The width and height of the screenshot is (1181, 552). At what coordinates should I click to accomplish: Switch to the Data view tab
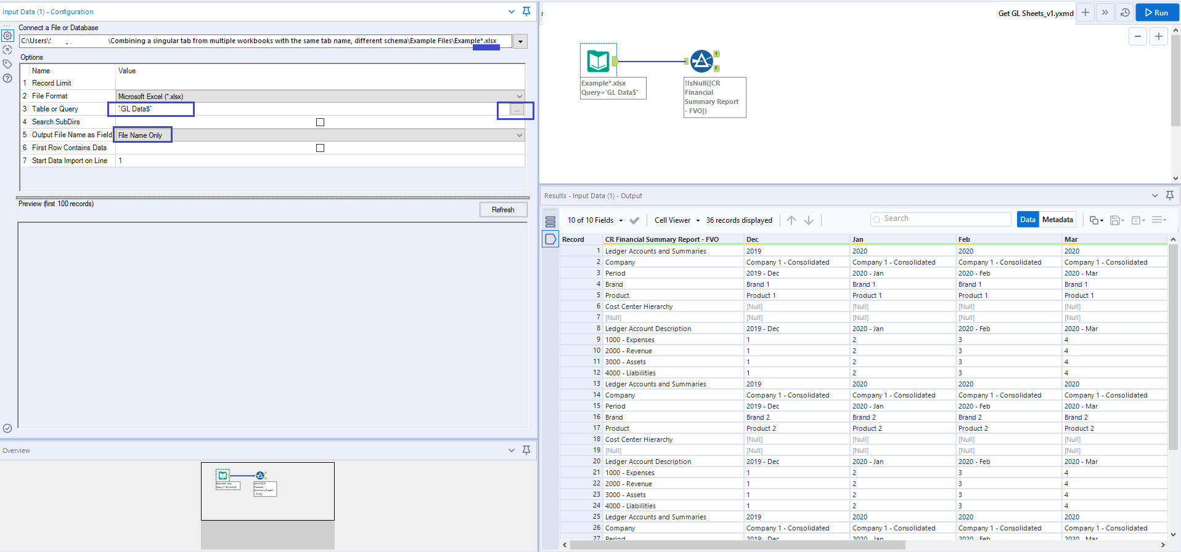tap(1028, 220)
